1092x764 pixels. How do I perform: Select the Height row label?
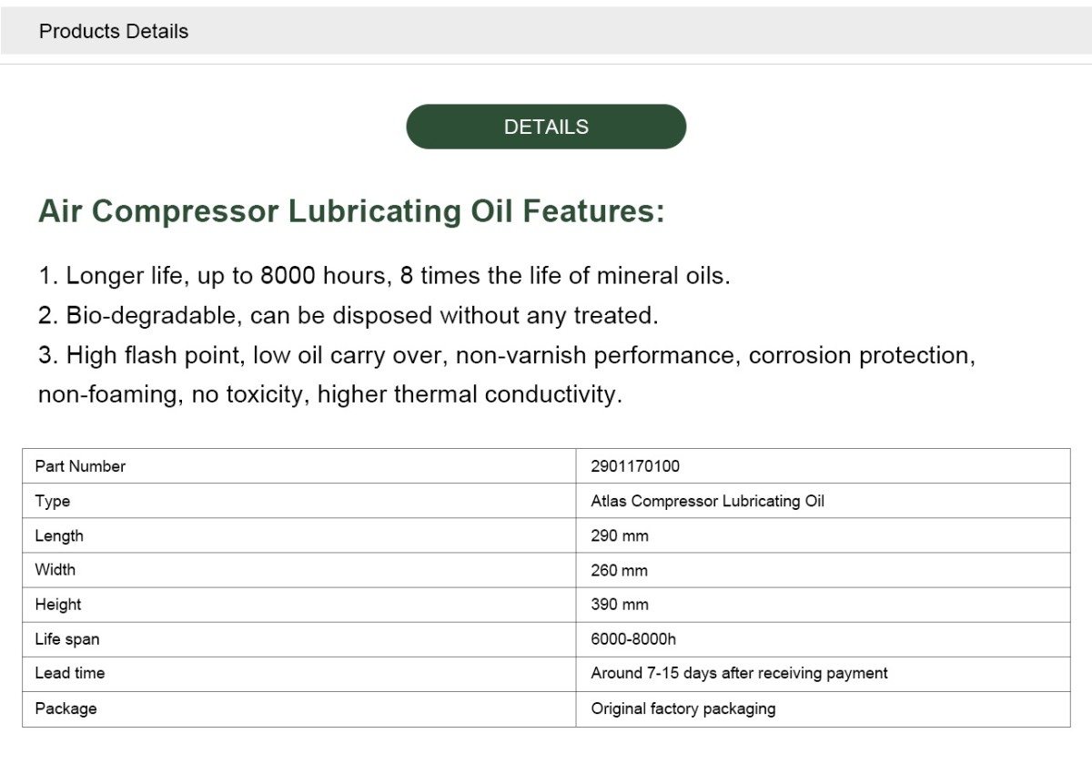pyautogui.click(x=57, y=605)
